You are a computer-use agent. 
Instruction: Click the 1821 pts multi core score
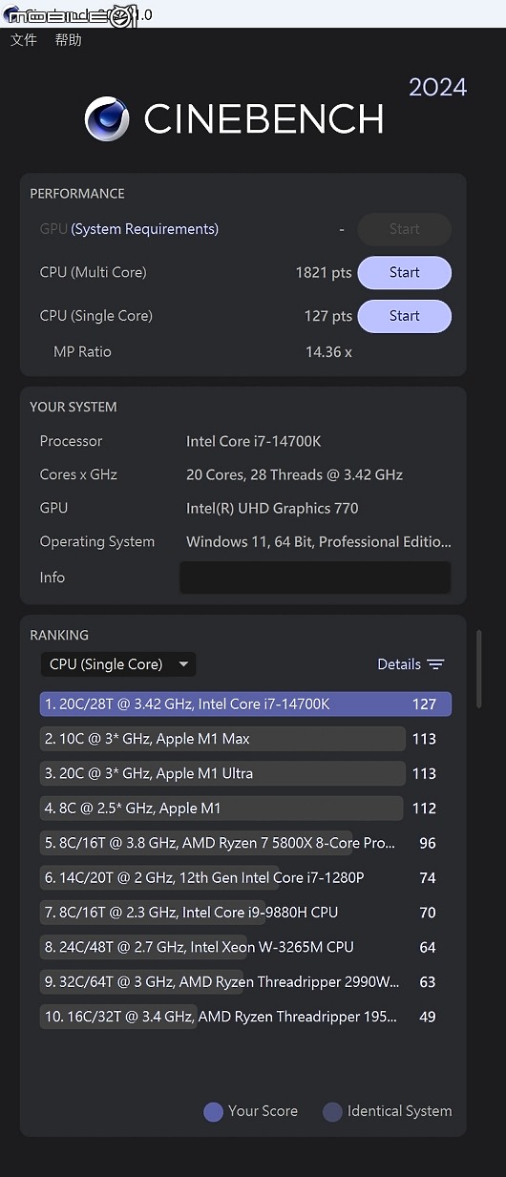tap(324, 273)
